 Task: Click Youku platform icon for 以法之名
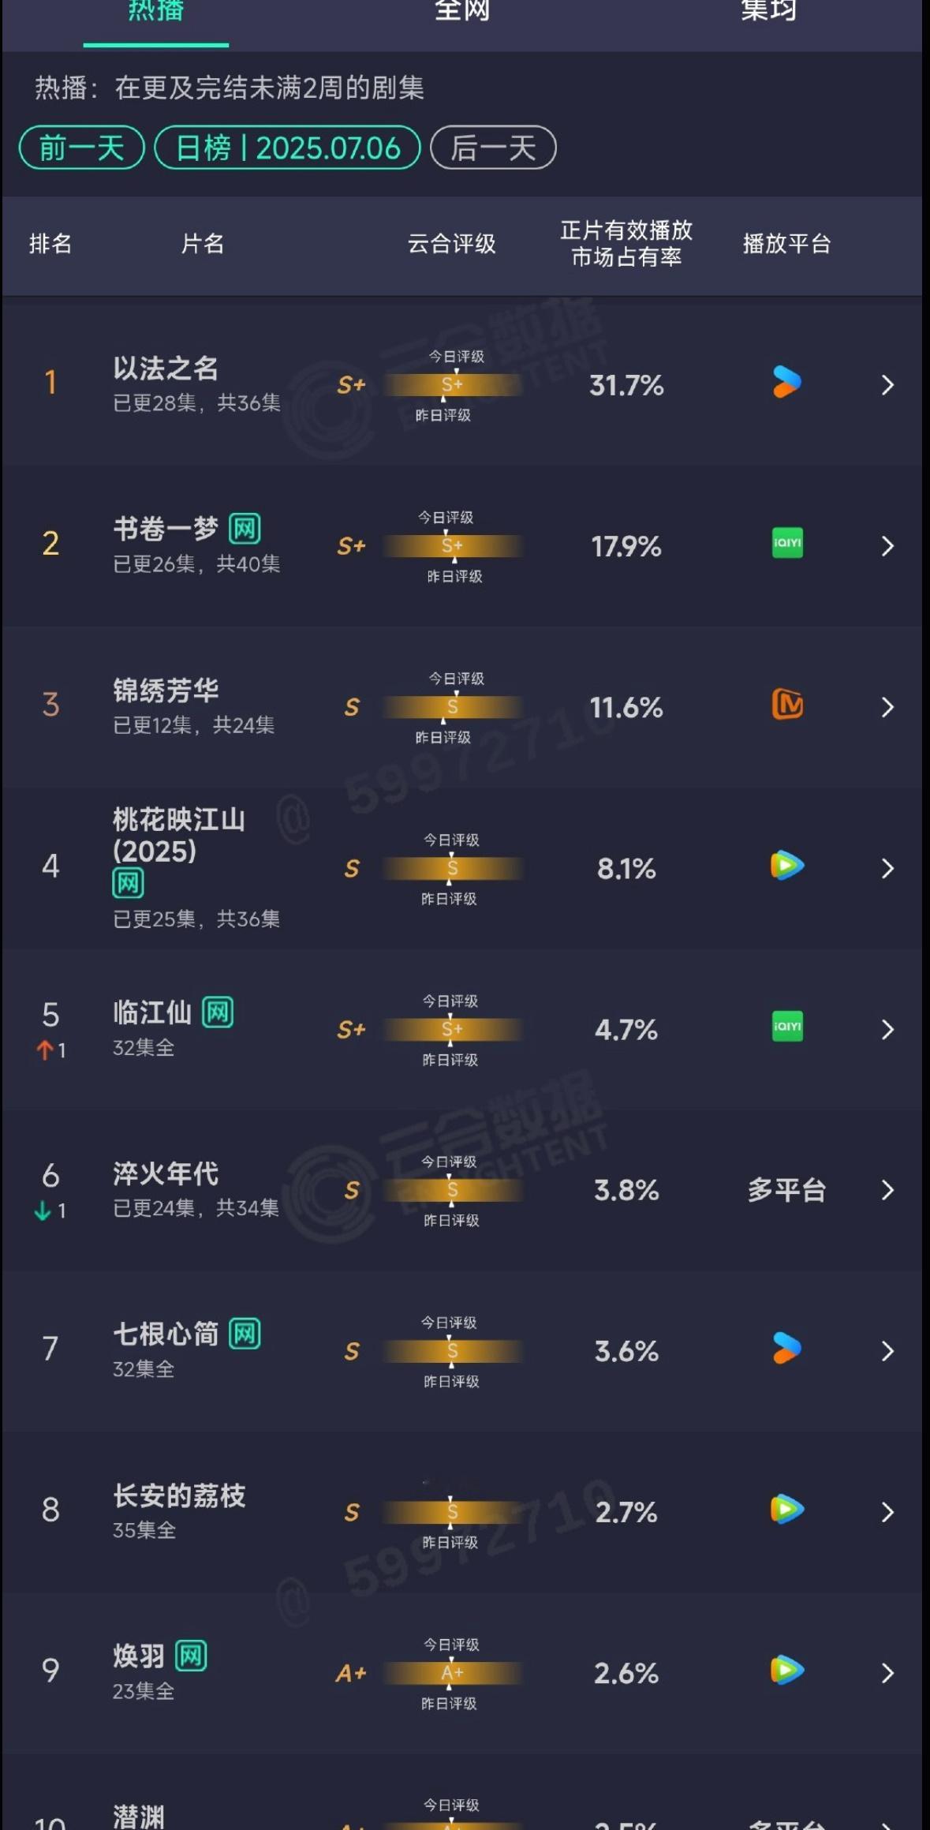pyautogui.click(x=786, y=383)
